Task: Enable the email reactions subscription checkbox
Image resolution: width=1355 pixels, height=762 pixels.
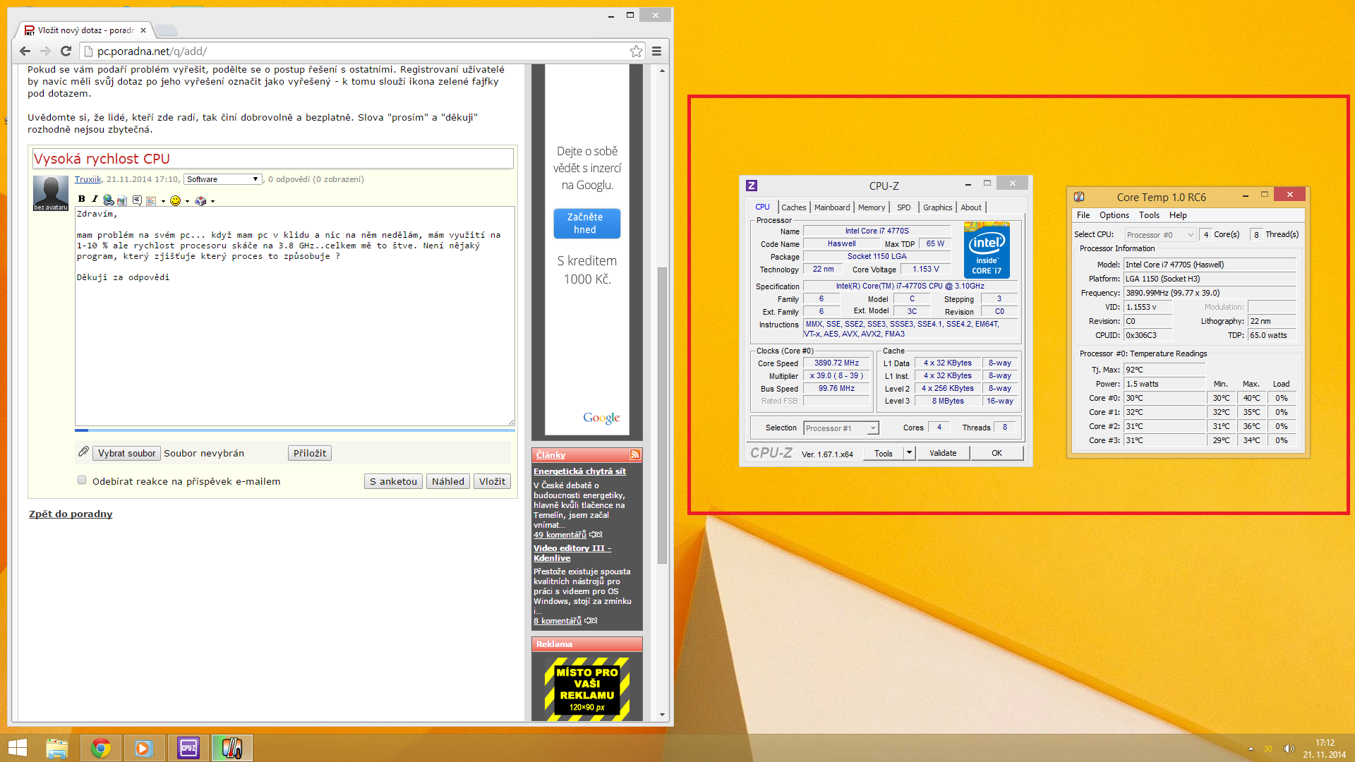Action: click(x=82, y=480)
